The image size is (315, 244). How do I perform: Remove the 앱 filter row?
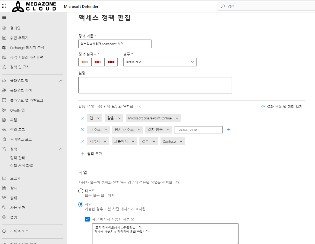tap(83, 118)
